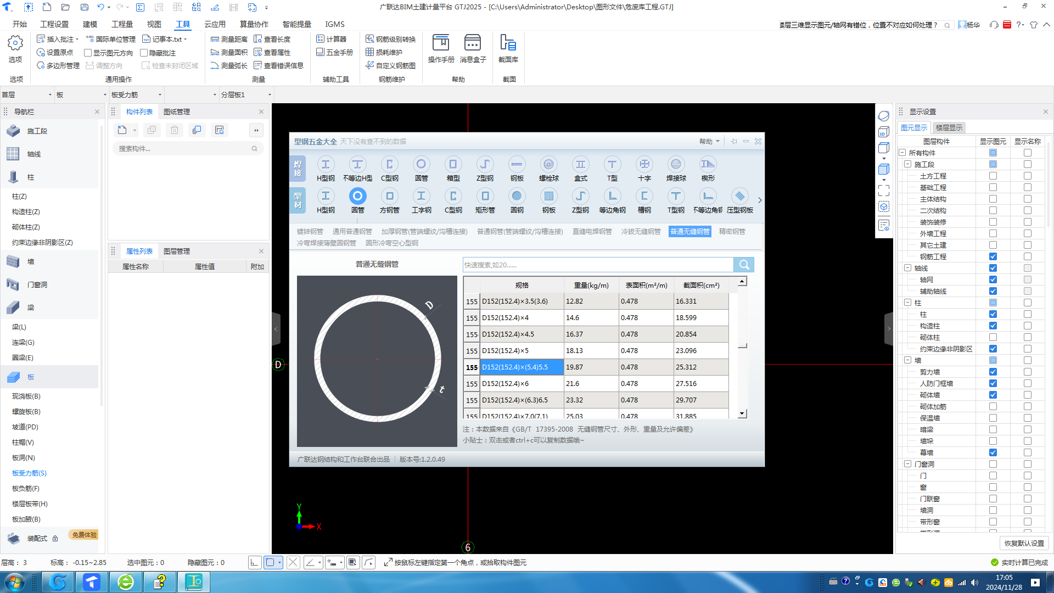This screenshot has height=593, width=1054.
Task: Click the table scrollbar down arrow
Action: pyautogui.click(x=742, y=413)
